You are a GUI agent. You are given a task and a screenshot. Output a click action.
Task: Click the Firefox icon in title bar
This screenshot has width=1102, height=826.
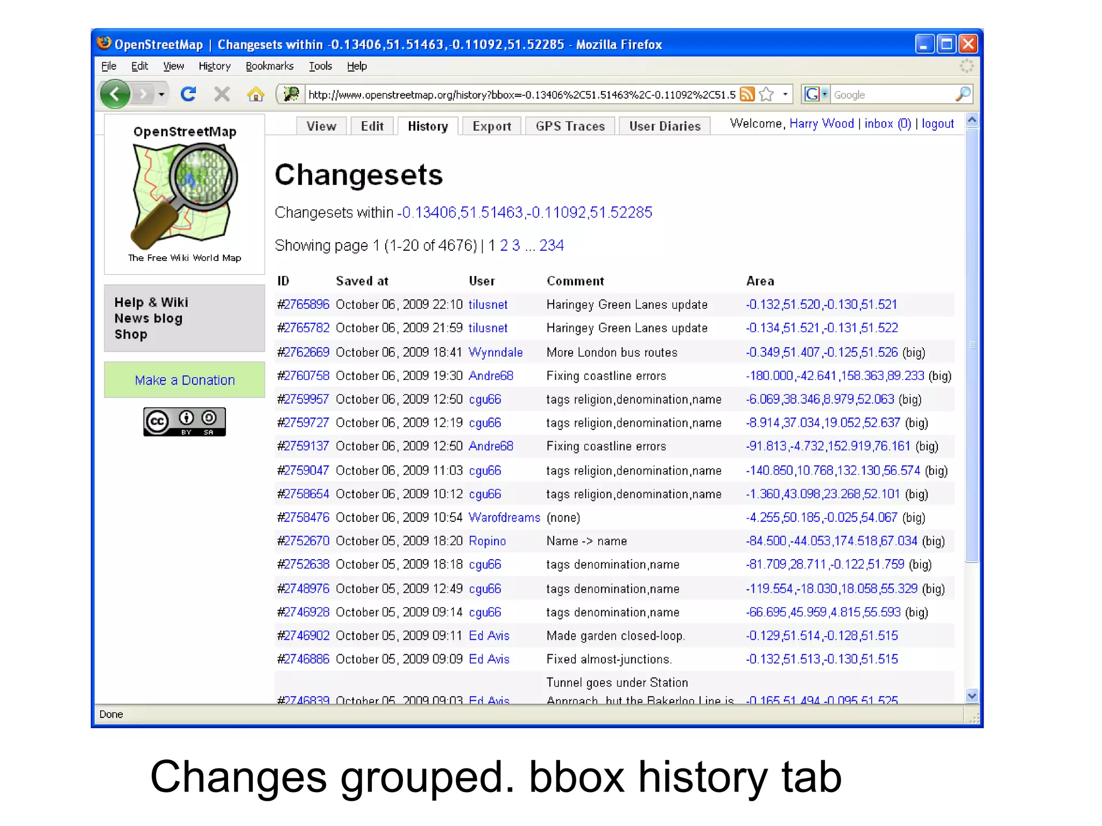pyautogui.click(x=103, y=43)
